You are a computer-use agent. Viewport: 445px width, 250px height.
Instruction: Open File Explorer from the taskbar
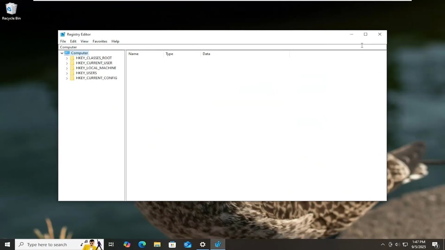click(157, 244)
